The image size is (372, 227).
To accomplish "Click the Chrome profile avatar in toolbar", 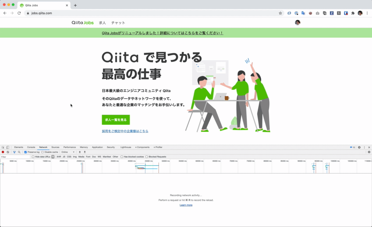I will coord(360,13).
